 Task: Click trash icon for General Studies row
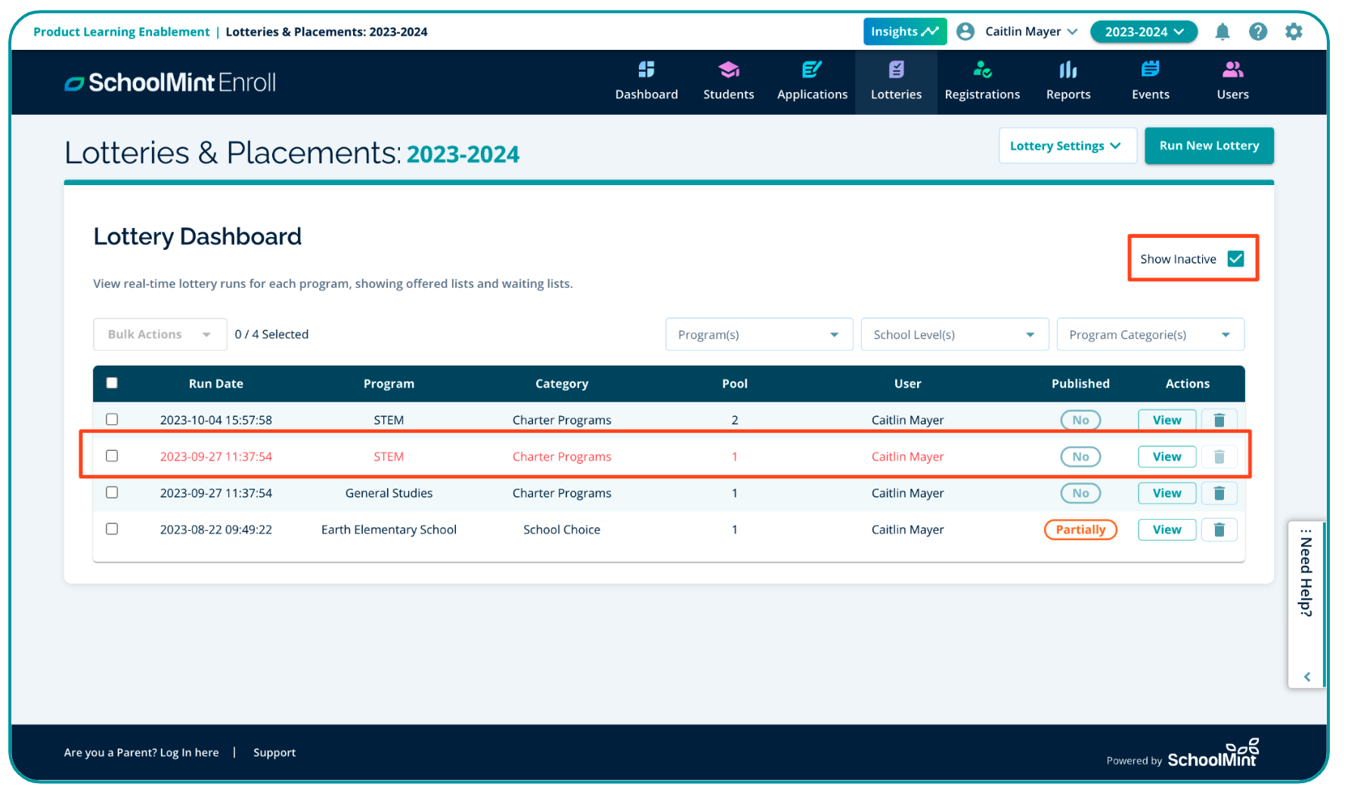(x=1219, y=493)
